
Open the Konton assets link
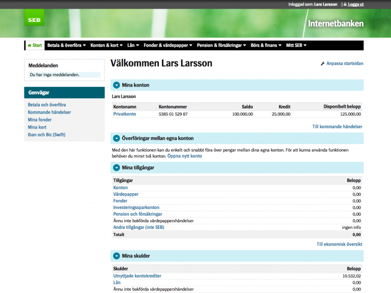(x=121, y=188)
